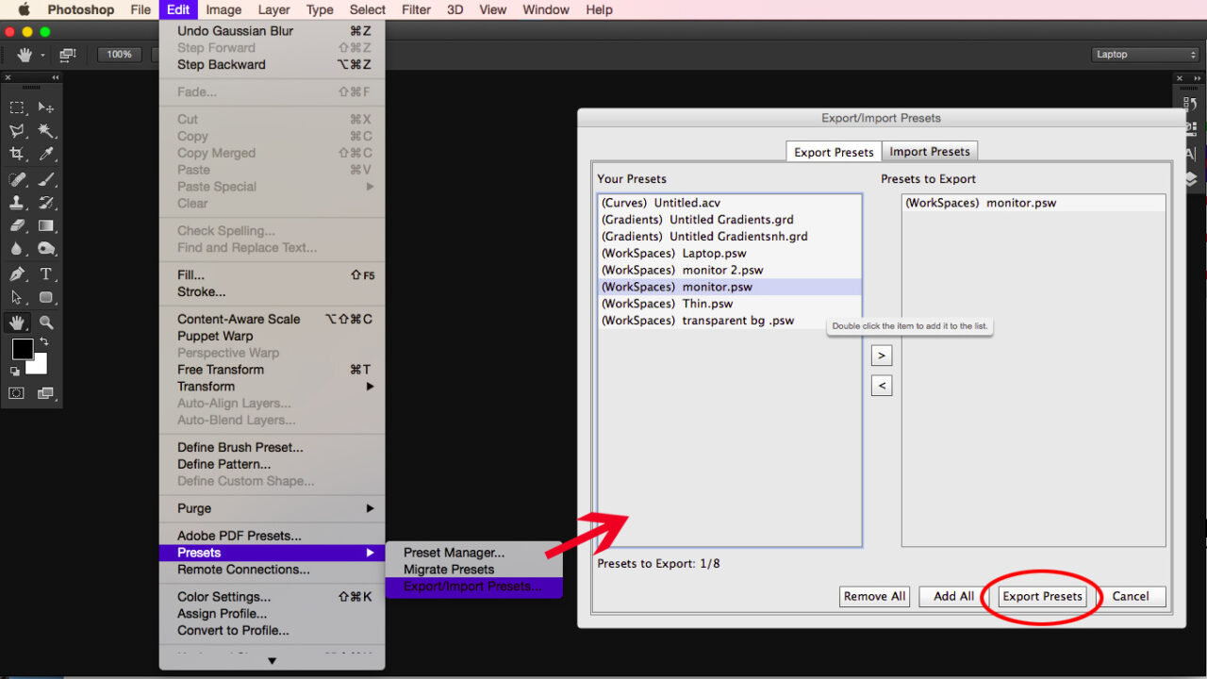
Task: Open the Laptop workspace switcher dropdown
Action: (1144, 54)
